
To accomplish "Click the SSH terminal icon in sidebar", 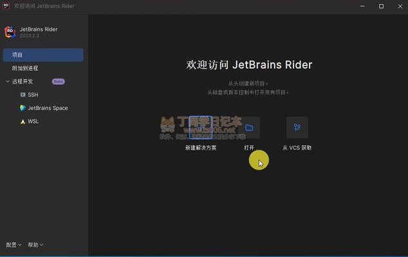I will coord(23,94).
